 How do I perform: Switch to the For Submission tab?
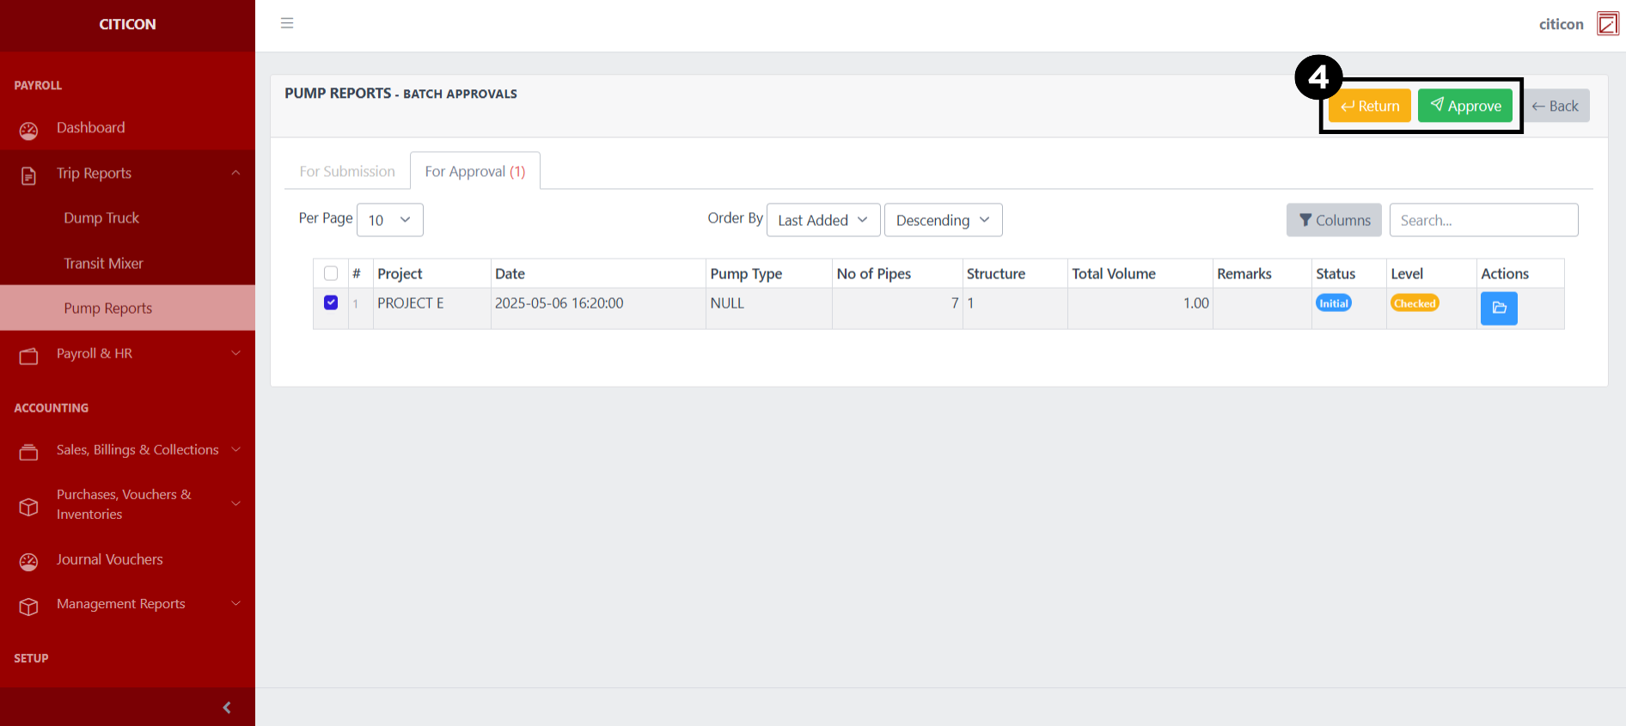347,171
